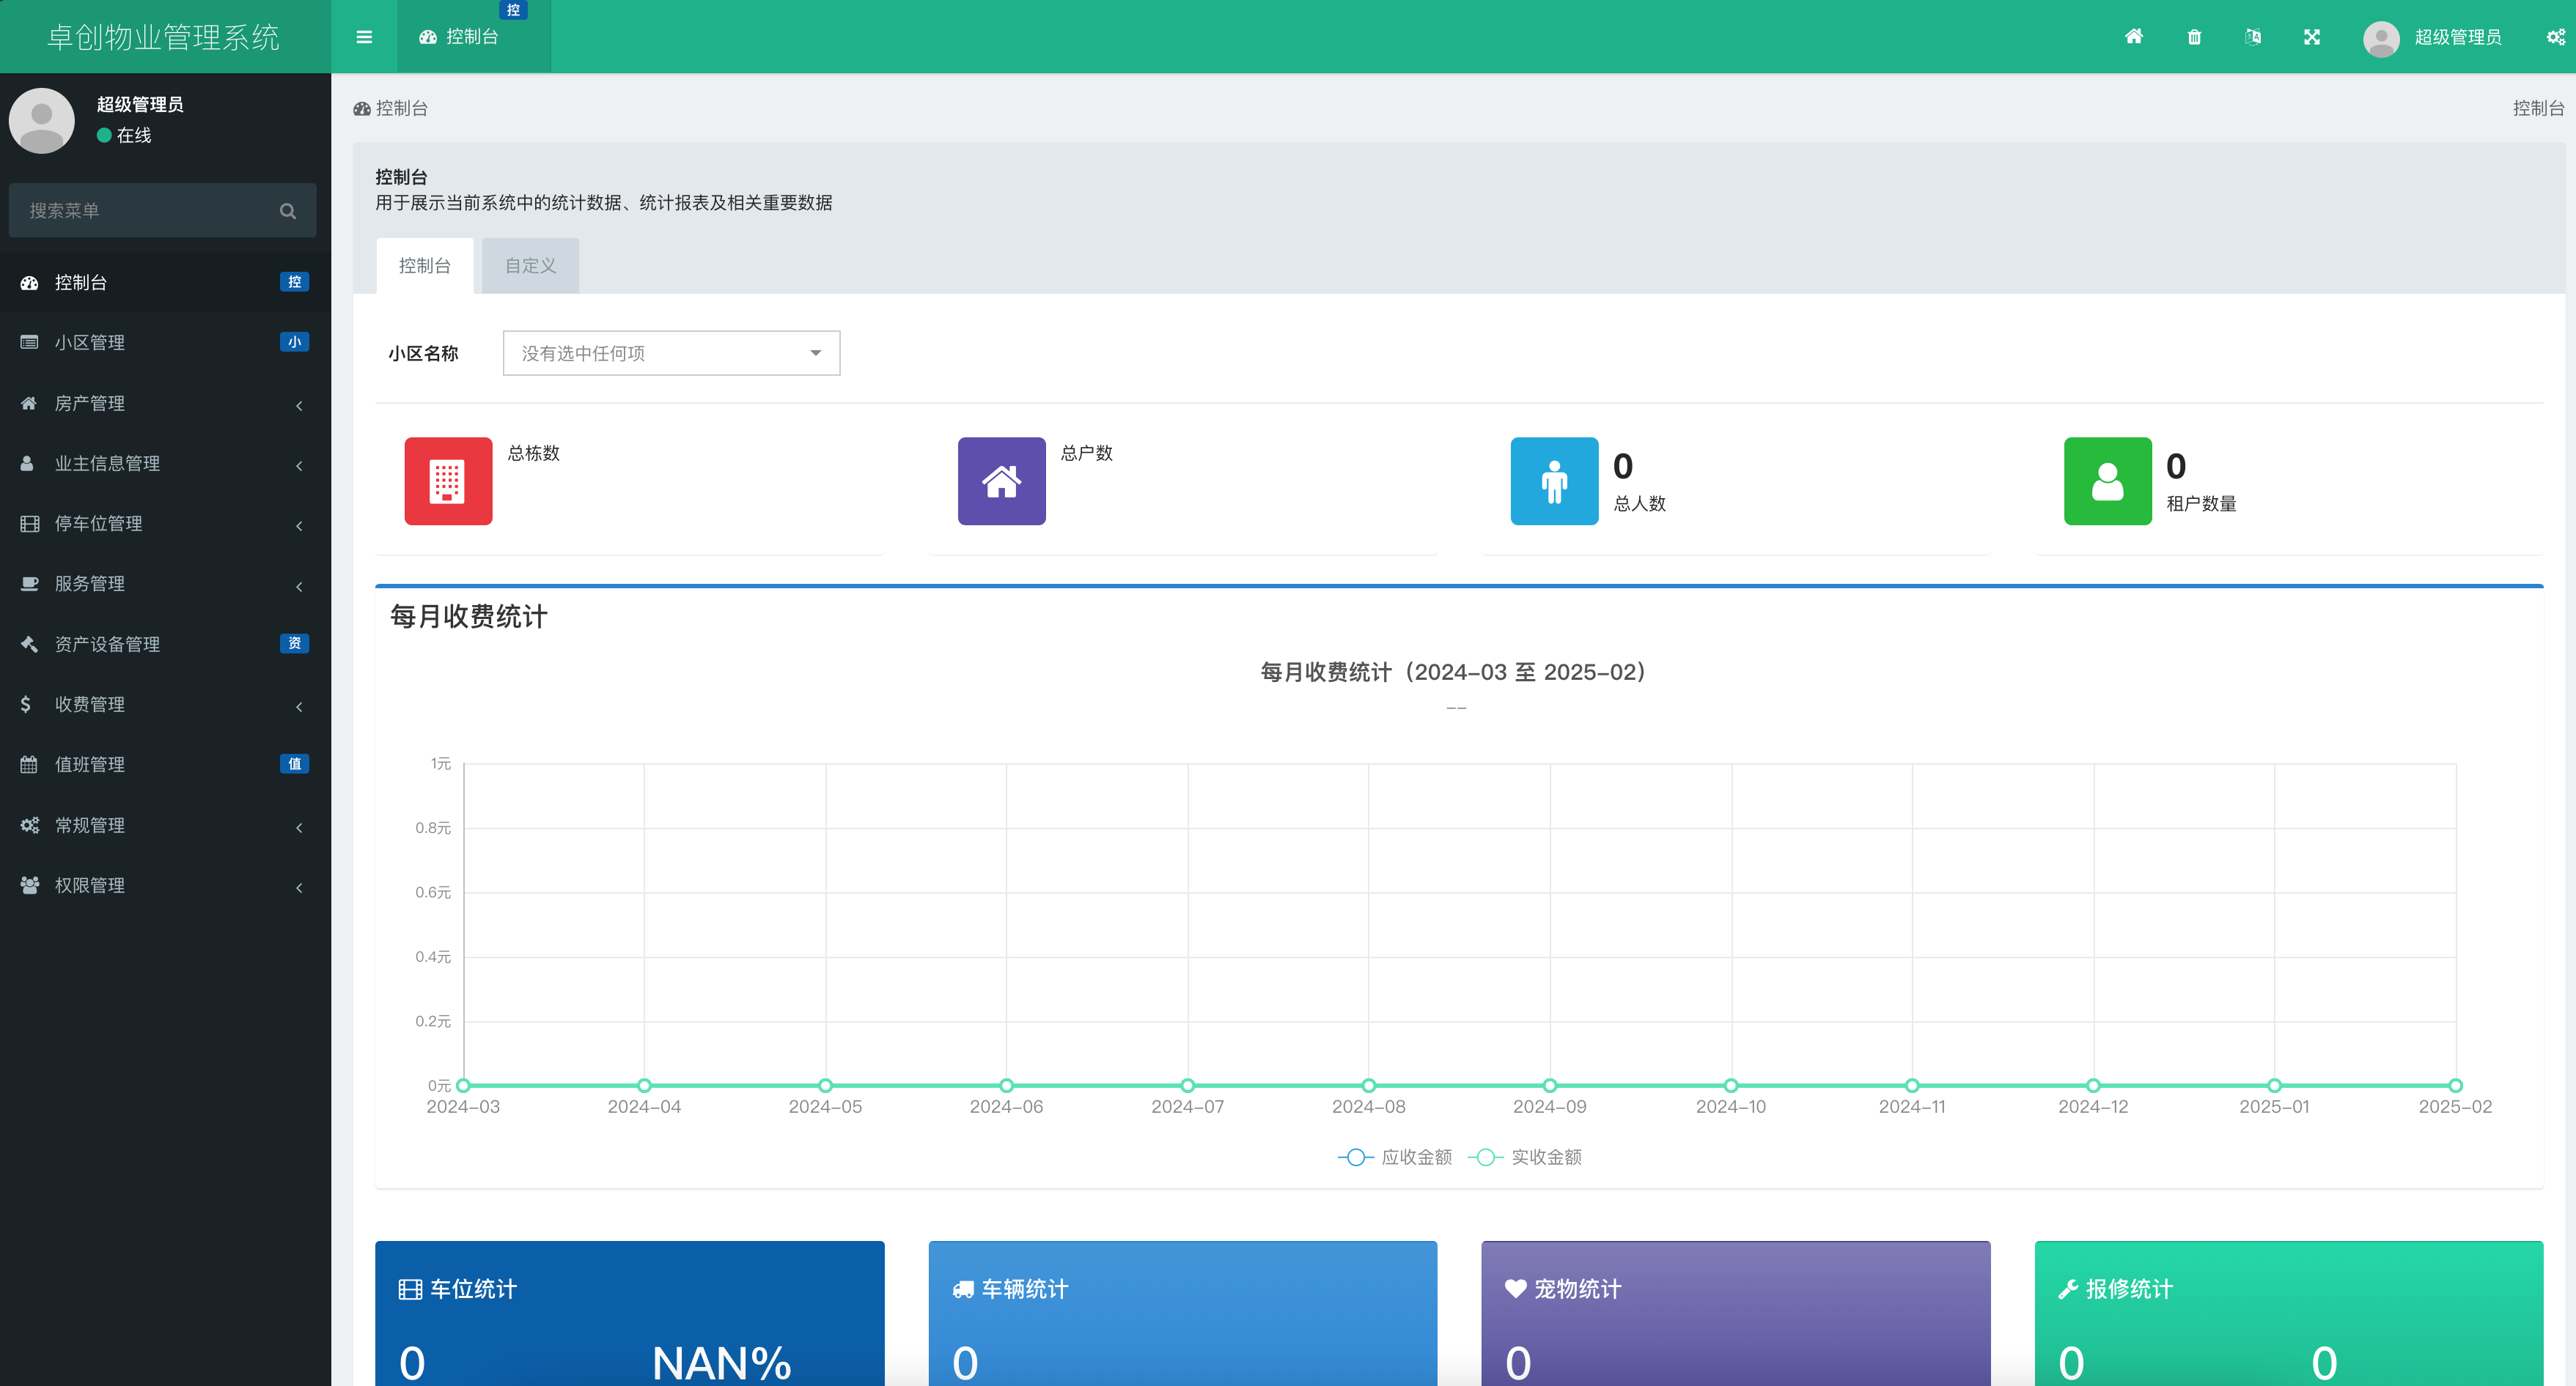The width and height of the screenshot is (2576, 1386).
Task: Switch to the 自定义 tab
Action: pos(530,266)
